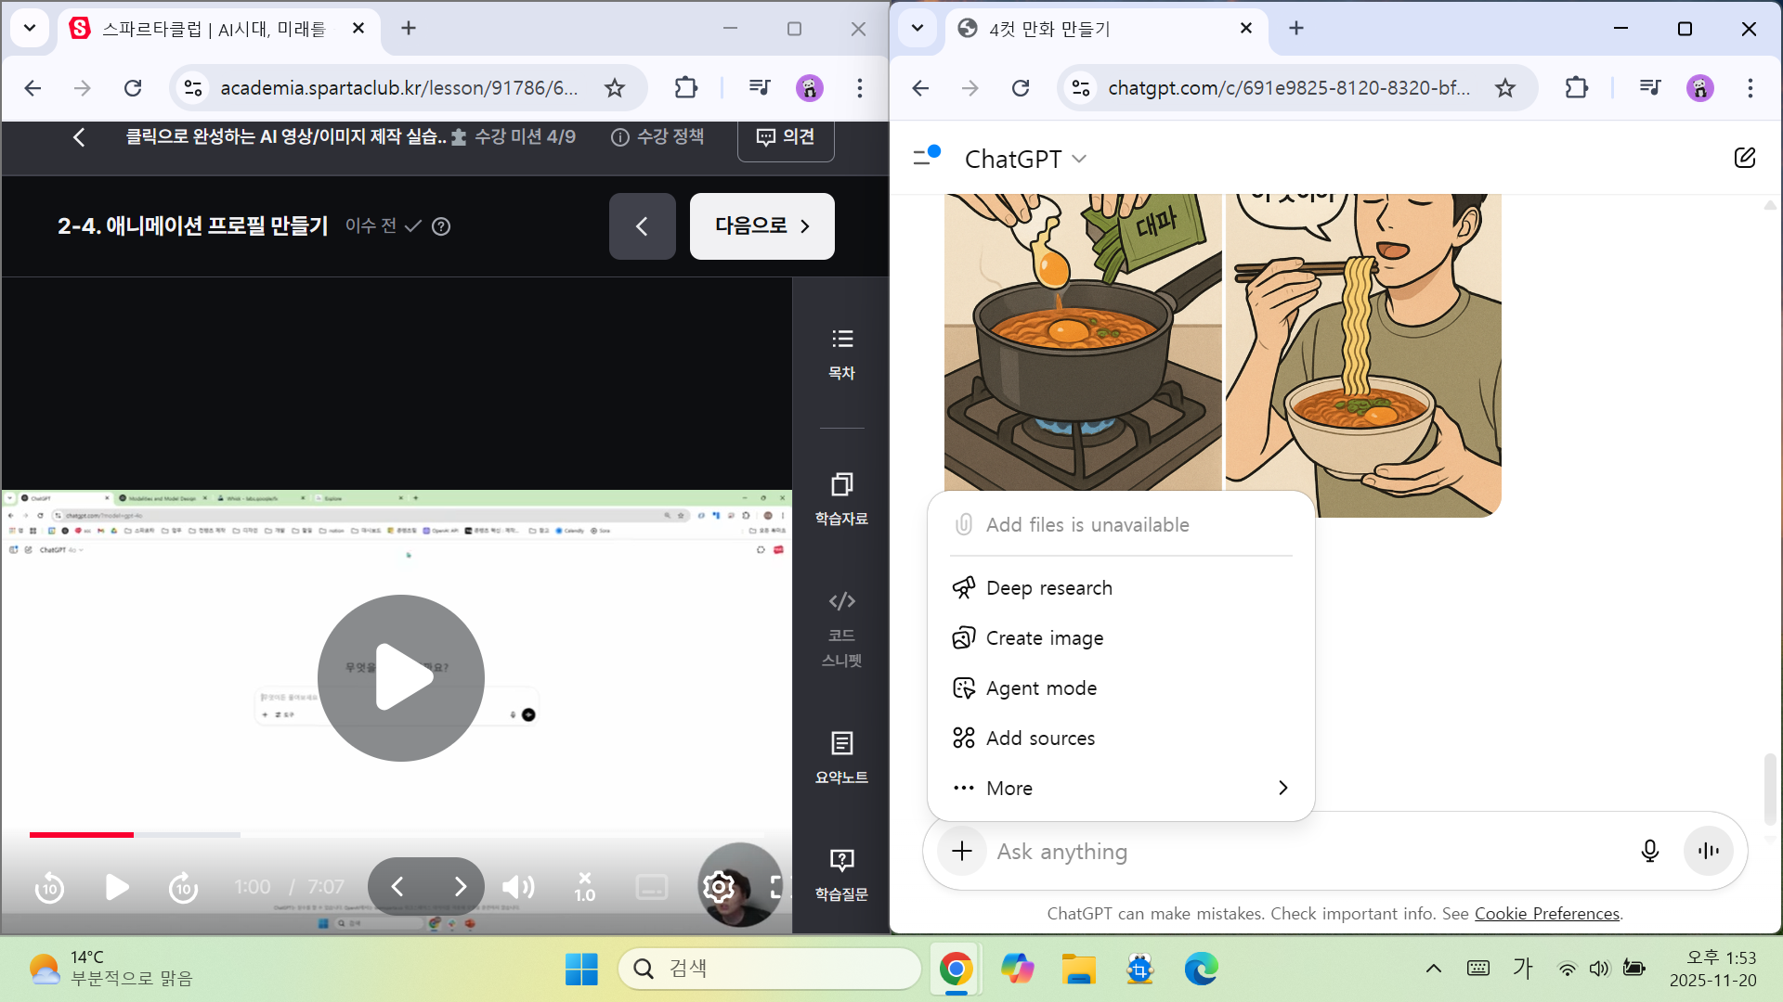Skip video forward 10 seconds
This screenshot has width=1783, height=1002.
click(183, 887)
